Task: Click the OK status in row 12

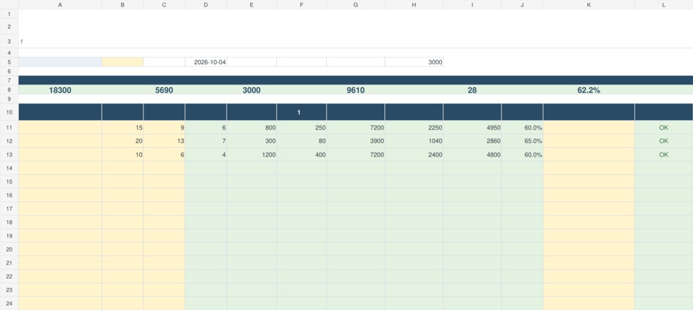Action: click(664, 141)
